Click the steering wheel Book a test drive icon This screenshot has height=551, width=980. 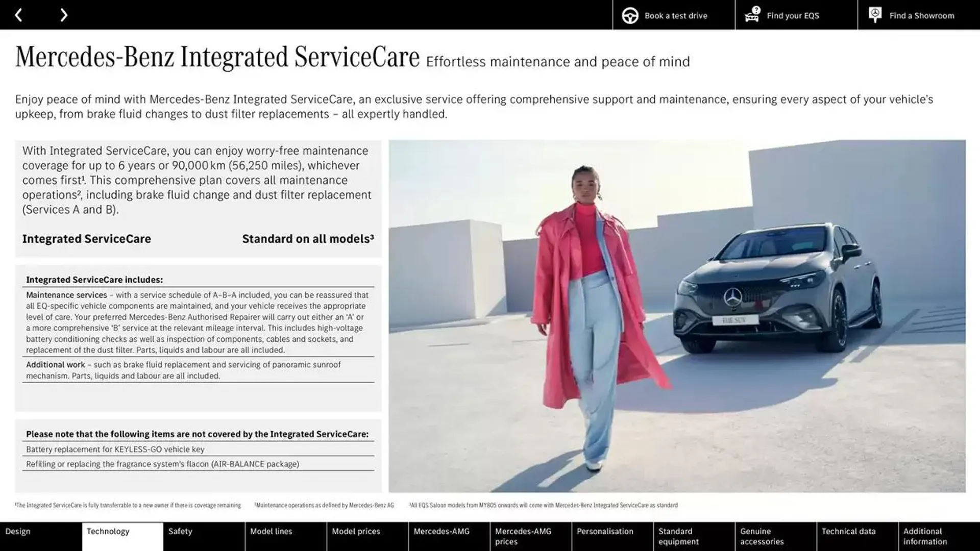pos(629,15)
